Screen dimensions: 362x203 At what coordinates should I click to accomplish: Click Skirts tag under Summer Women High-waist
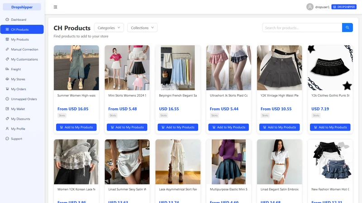62,115
